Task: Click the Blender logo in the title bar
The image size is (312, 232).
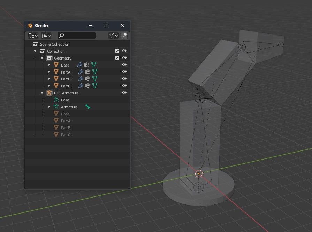Action: (x=30, y=26)
